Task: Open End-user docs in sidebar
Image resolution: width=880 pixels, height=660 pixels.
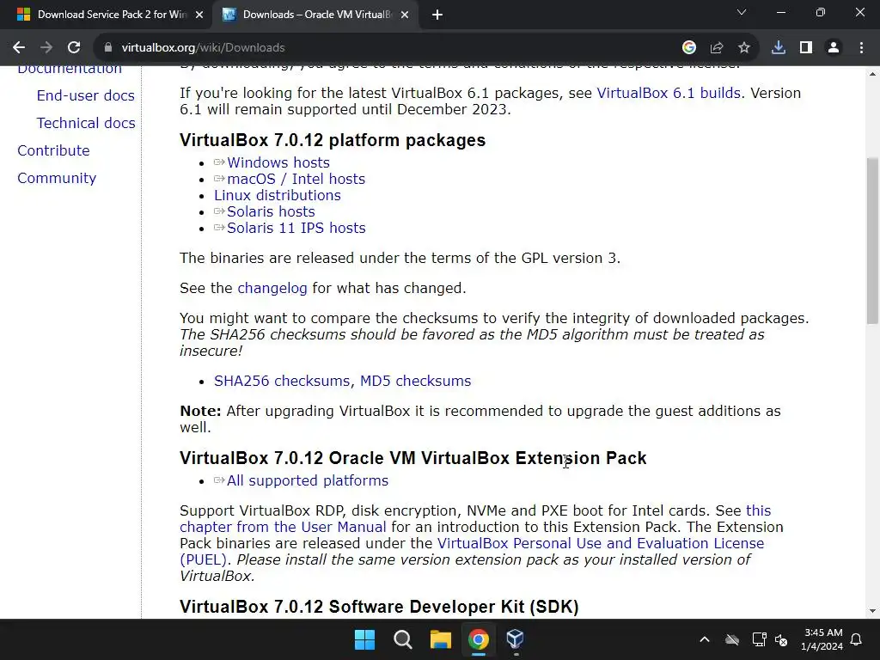Action: pyautogui.click(x=85, y=95)
